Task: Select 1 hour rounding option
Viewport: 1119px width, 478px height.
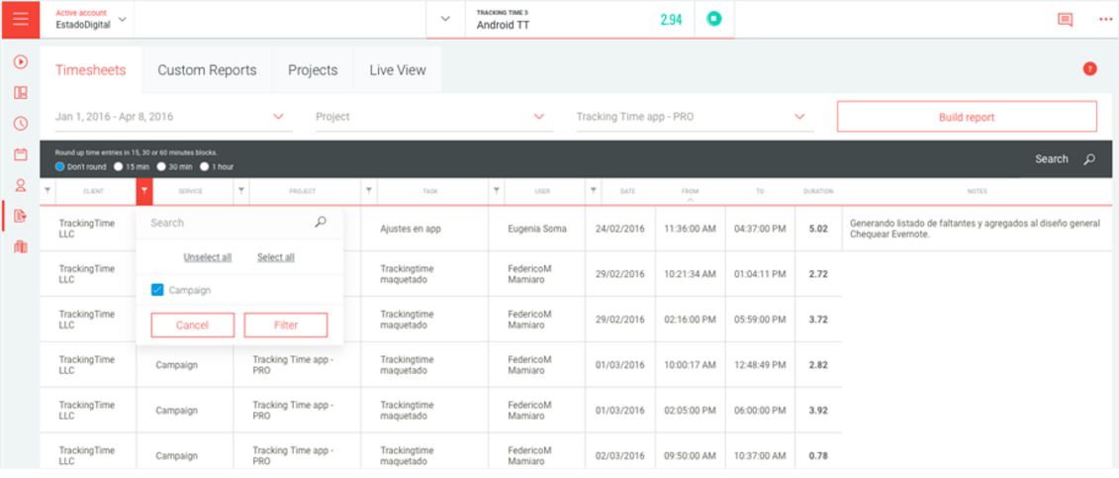Action: (205, 167)
